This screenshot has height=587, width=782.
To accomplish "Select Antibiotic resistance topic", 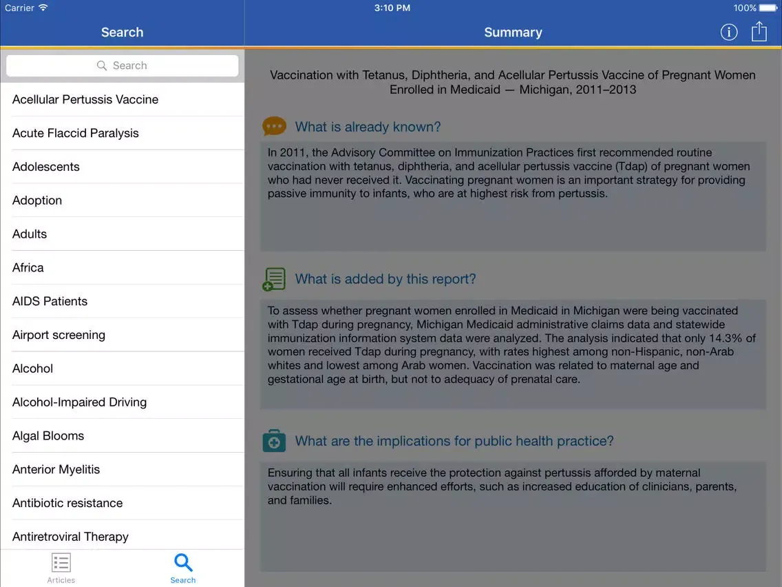I will [123, 503].
